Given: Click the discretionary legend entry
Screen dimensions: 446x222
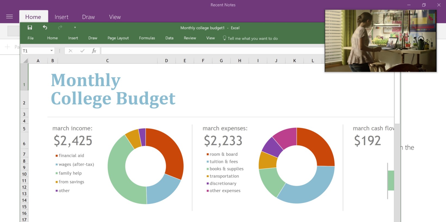Looking at the screenshot, I should click(221, 183).
